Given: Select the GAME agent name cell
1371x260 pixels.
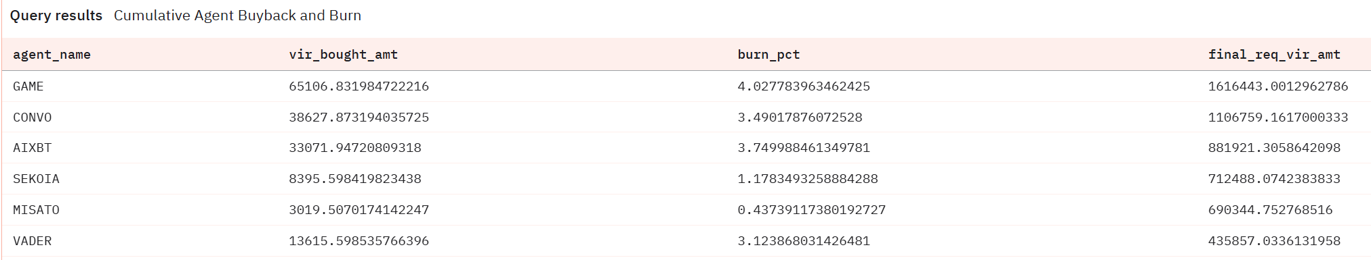Looking at the screenshot, I should (x=28, y=86).
